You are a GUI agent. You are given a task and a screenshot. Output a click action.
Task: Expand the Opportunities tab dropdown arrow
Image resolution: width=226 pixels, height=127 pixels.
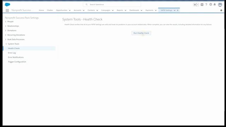click(x=70, y=10)
